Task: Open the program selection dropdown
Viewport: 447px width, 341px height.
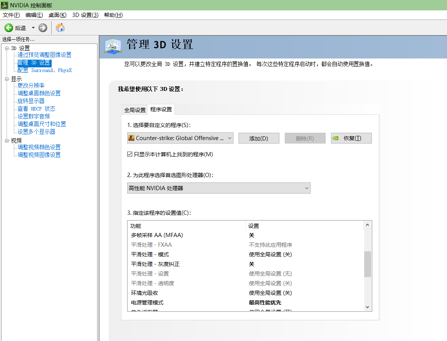Action: click(x=230, y=138)
